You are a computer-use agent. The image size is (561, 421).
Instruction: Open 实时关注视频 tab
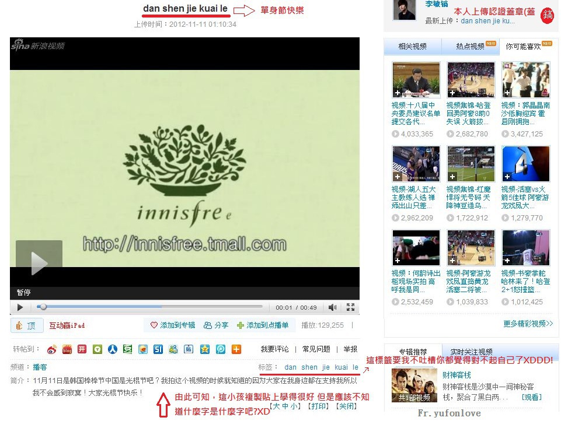pyautogui.click(x=471, y=352)
